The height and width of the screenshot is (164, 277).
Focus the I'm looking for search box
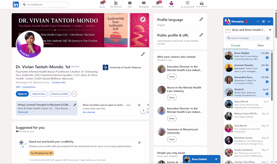[x=45, y=5]
